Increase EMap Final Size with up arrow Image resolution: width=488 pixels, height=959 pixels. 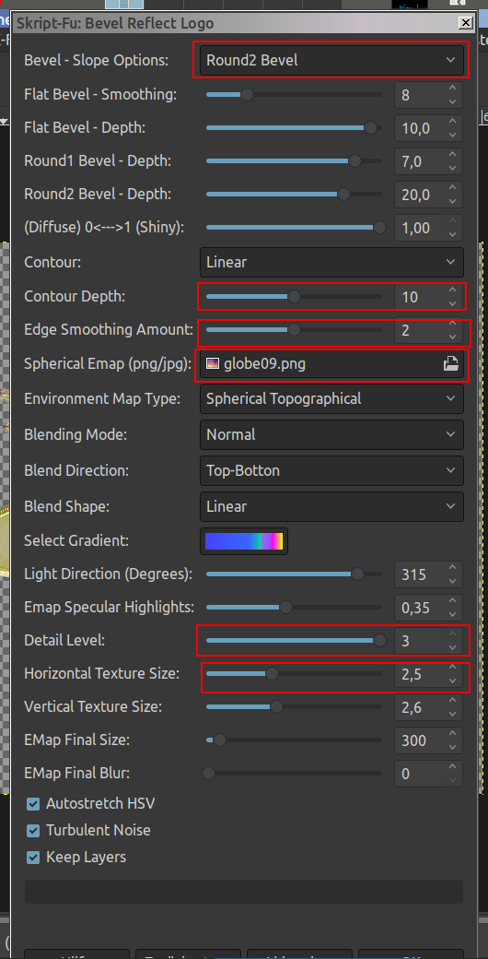[452, 733]
